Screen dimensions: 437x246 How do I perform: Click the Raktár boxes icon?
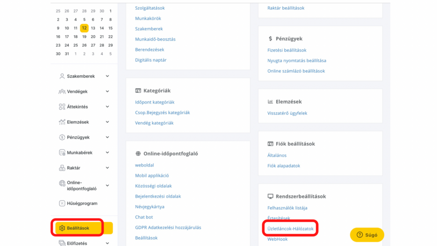pos(62,168)
